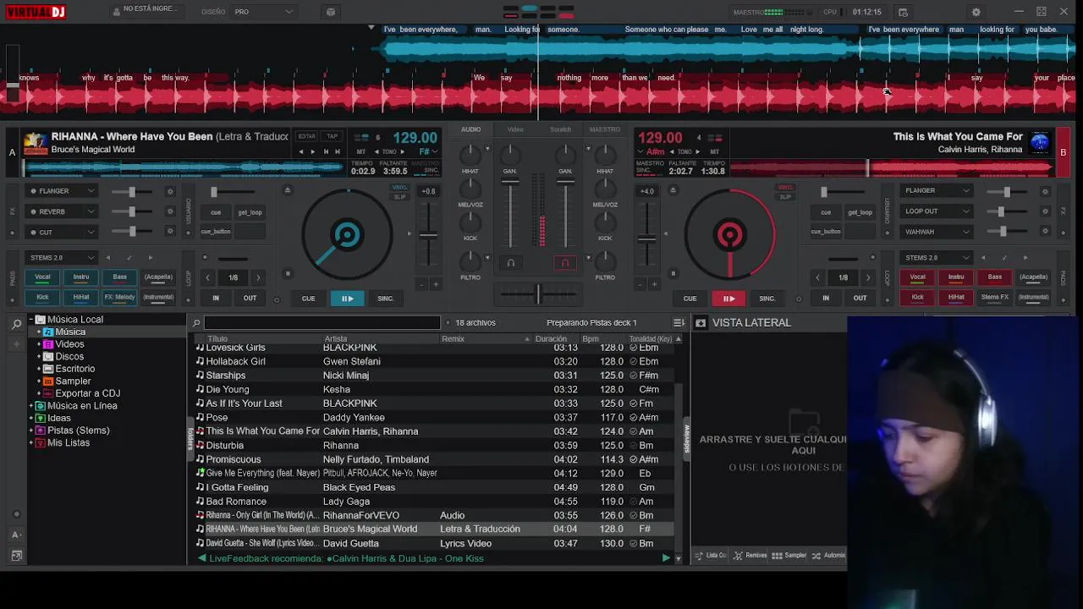The height and width of the screenshot is (609, 1083).
Task: Toggle deck A Bass stem pad
Action: point(119,277)
